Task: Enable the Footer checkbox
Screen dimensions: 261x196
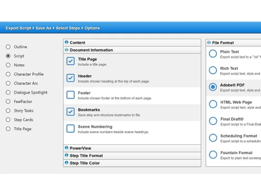Action: tap(70, 95)
